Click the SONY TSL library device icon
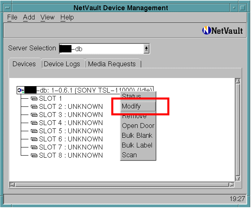Screen dimensions: 251x208 click(21, 90)
